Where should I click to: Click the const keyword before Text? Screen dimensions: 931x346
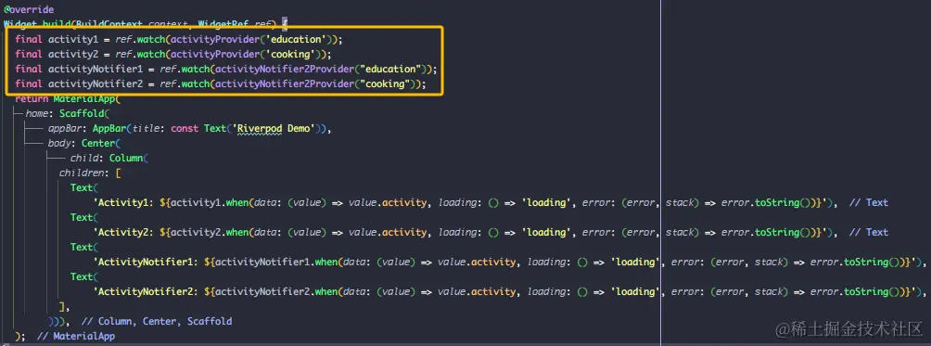(x=185, y=128)
